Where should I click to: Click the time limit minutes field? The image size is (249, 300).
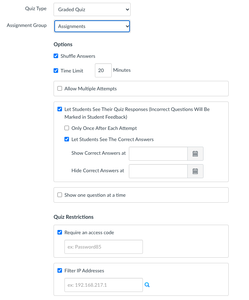103,70
